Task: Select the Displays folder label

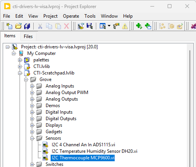Action: coord(54,125)
